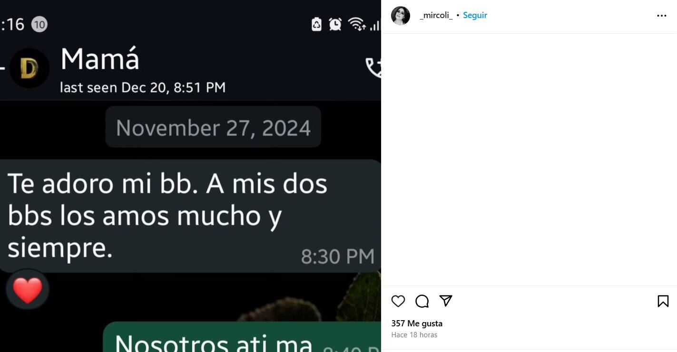Image resolution: width=677 pixels, height=352 pixels.
Task: Select the green Nosotros ati ma message
Action: point(242,337)
